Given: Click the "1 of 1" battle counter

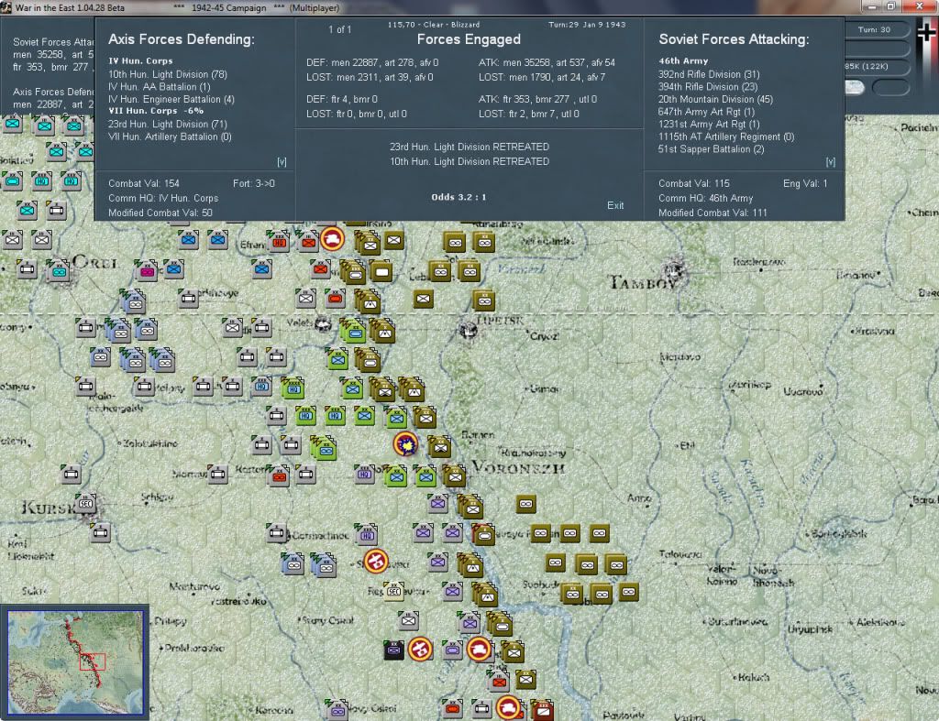Looking at the screenshot, I should [x=339, y=29].
